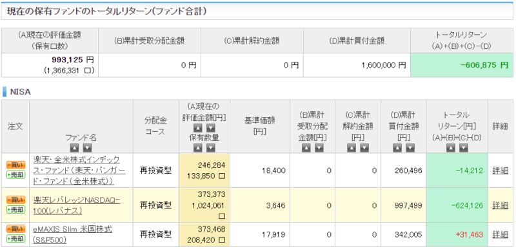
Task: Buy (買い) Rakuten Leverage NASDAQ-100 fund
Action: (x=15, y=200)
